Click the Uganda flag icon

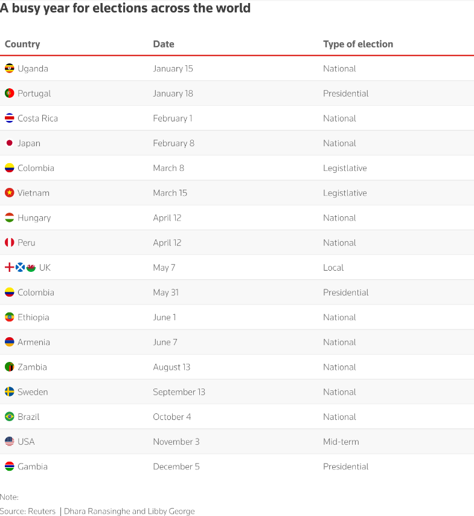coord(9,68)
